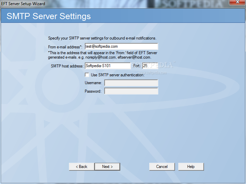Click the Port number field
Image resolution: width=246 pixels, height=184 pixels.
click(150, 66)
